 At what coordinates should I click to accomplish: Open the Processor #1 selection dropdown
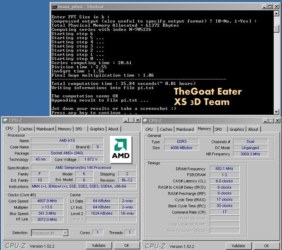pyautogui.click(x=66, y=233)
